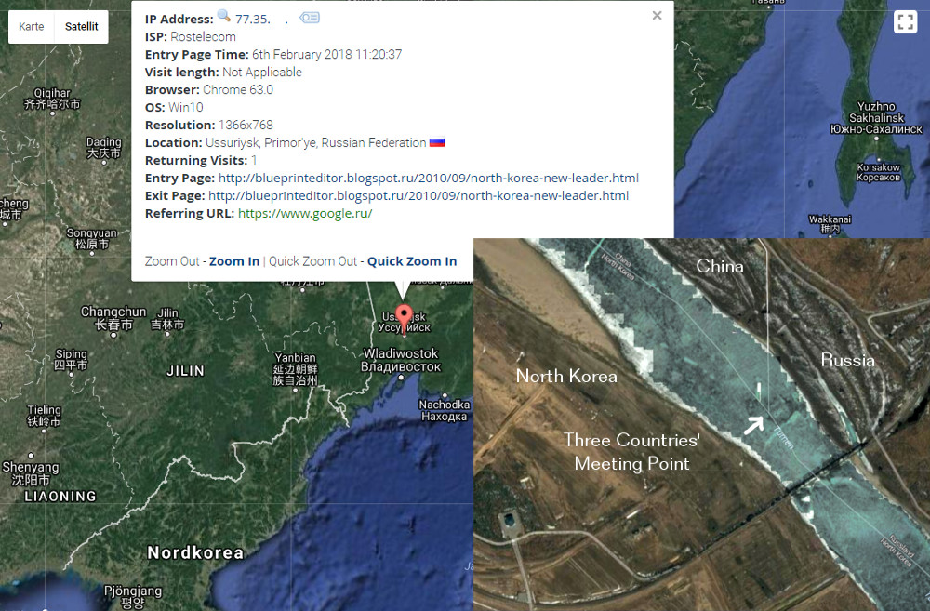Switch map to Satellit view
Viewport: 930px width, 611px height.
81,27
